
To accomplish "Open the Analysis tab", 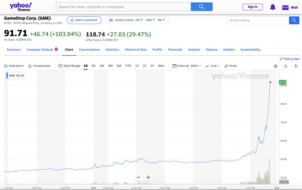I will point(194,50).
